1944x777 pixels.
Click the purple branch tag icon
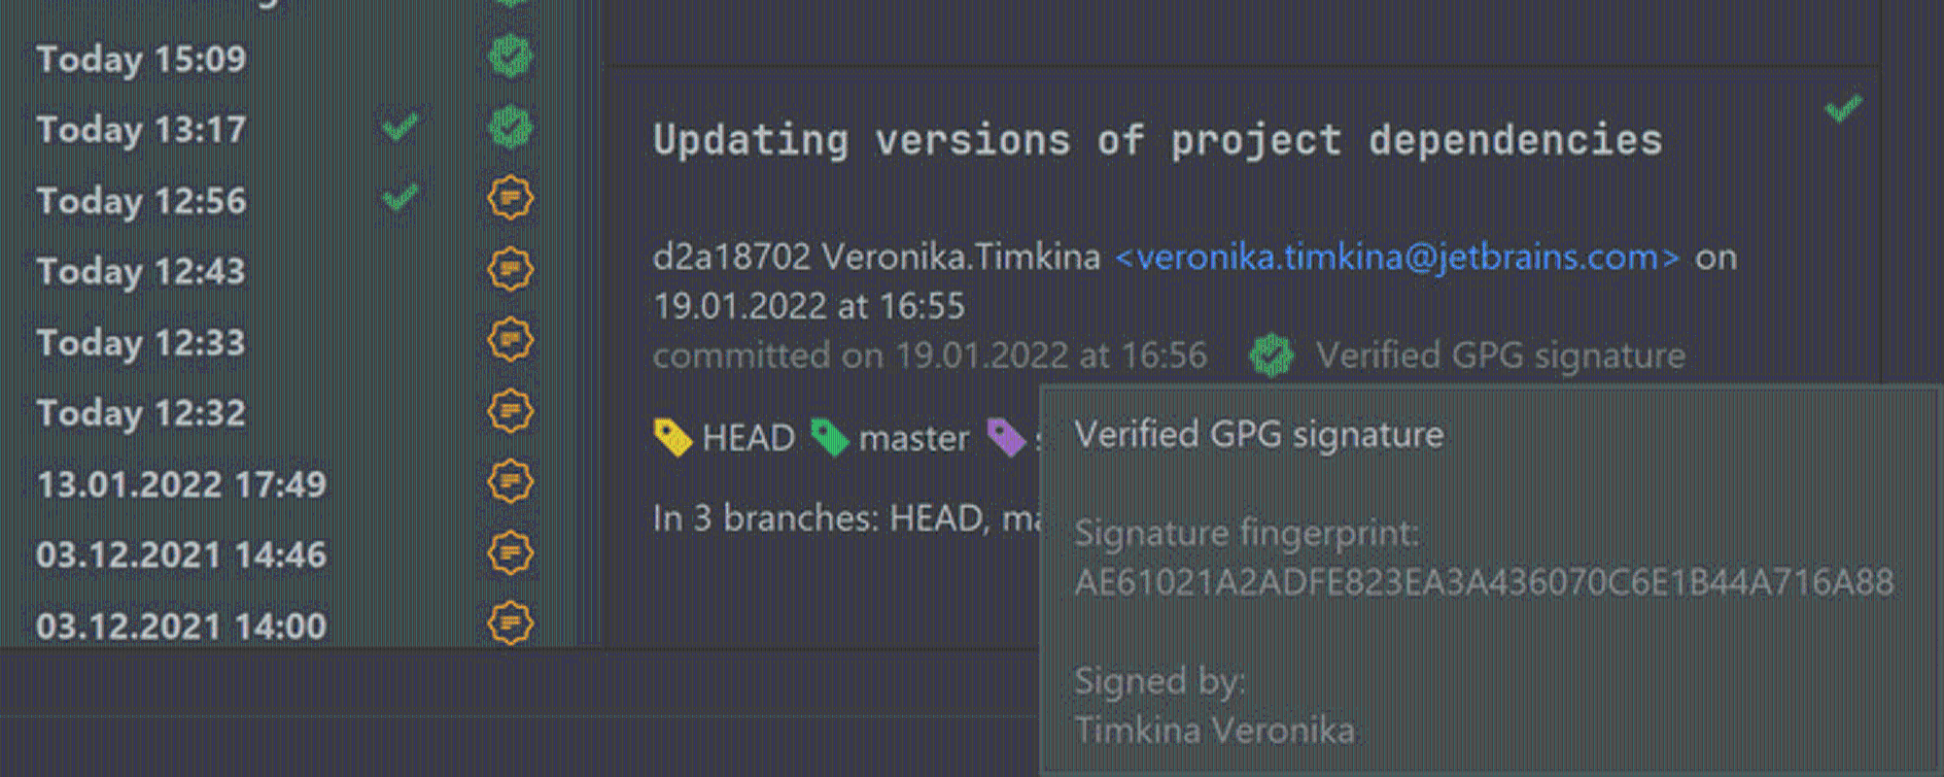click(x=1006, y=437)
